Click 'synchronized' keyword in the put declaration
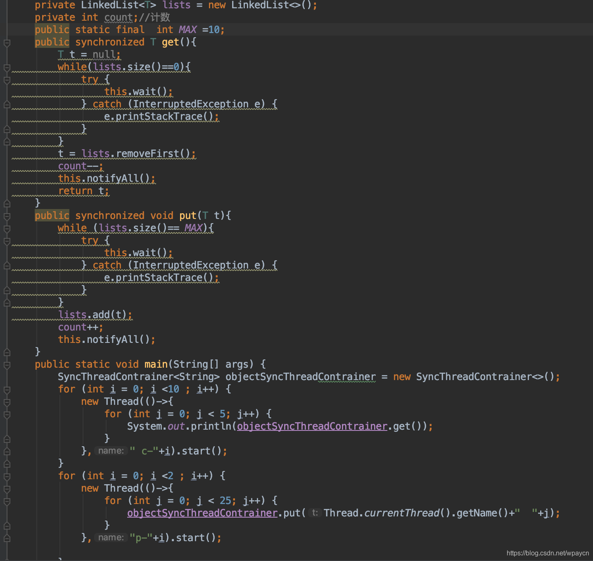 110,216
